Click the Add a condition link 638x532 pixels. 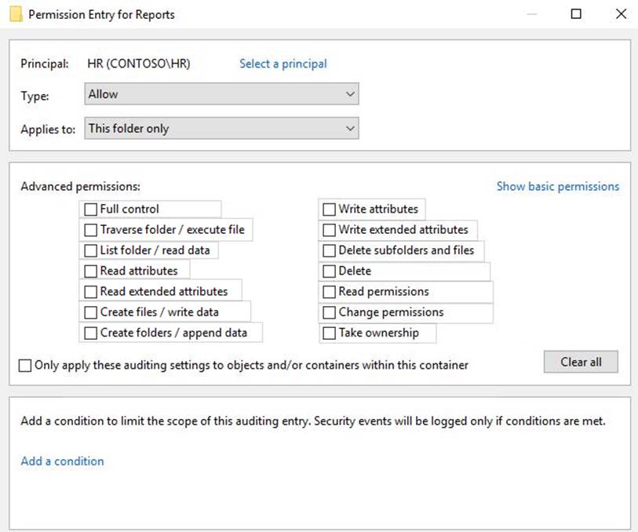point(62,461)
